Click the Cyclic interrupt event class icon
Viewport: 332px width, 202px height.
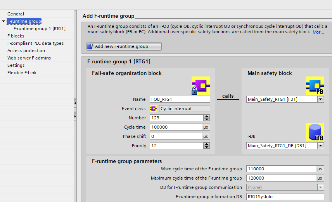(154, 109)
